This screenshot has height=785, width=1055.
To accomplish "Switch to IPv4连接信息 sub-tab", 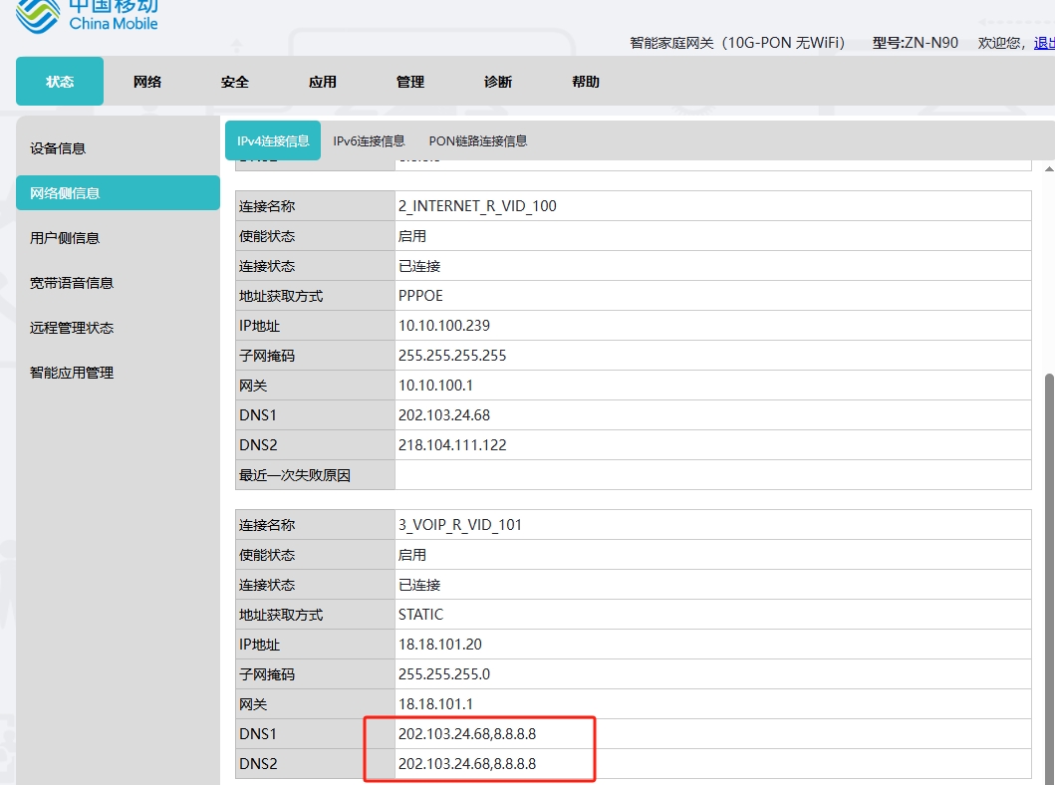I will pyautogui.click(x=273, y=140).
